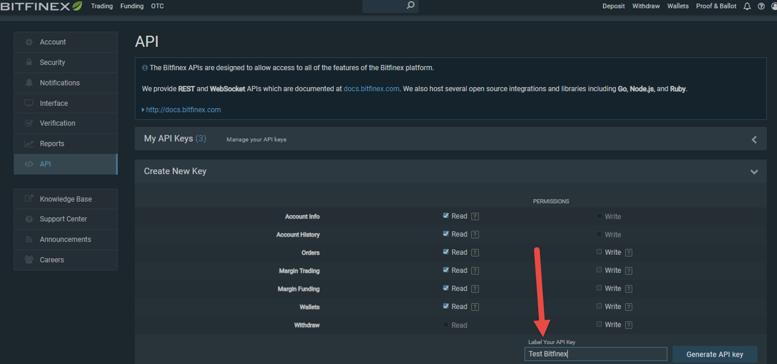Click the search magnifier icon

pos(411,6)
